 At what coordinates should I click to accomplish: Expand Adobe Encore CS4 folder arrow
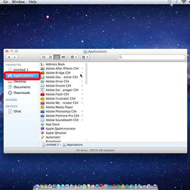point(82,85)
